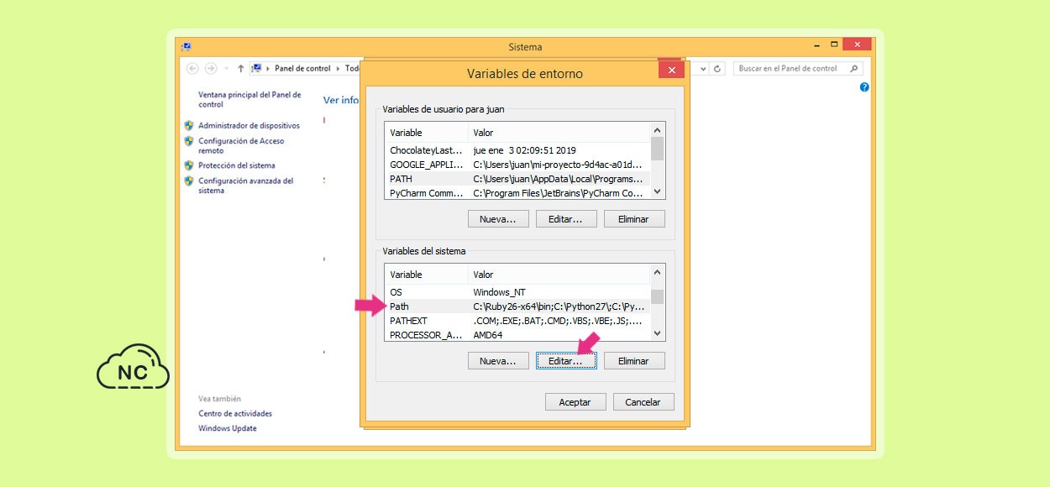Dismiss the dialog with 'Cancelar'

click(643, 402)
